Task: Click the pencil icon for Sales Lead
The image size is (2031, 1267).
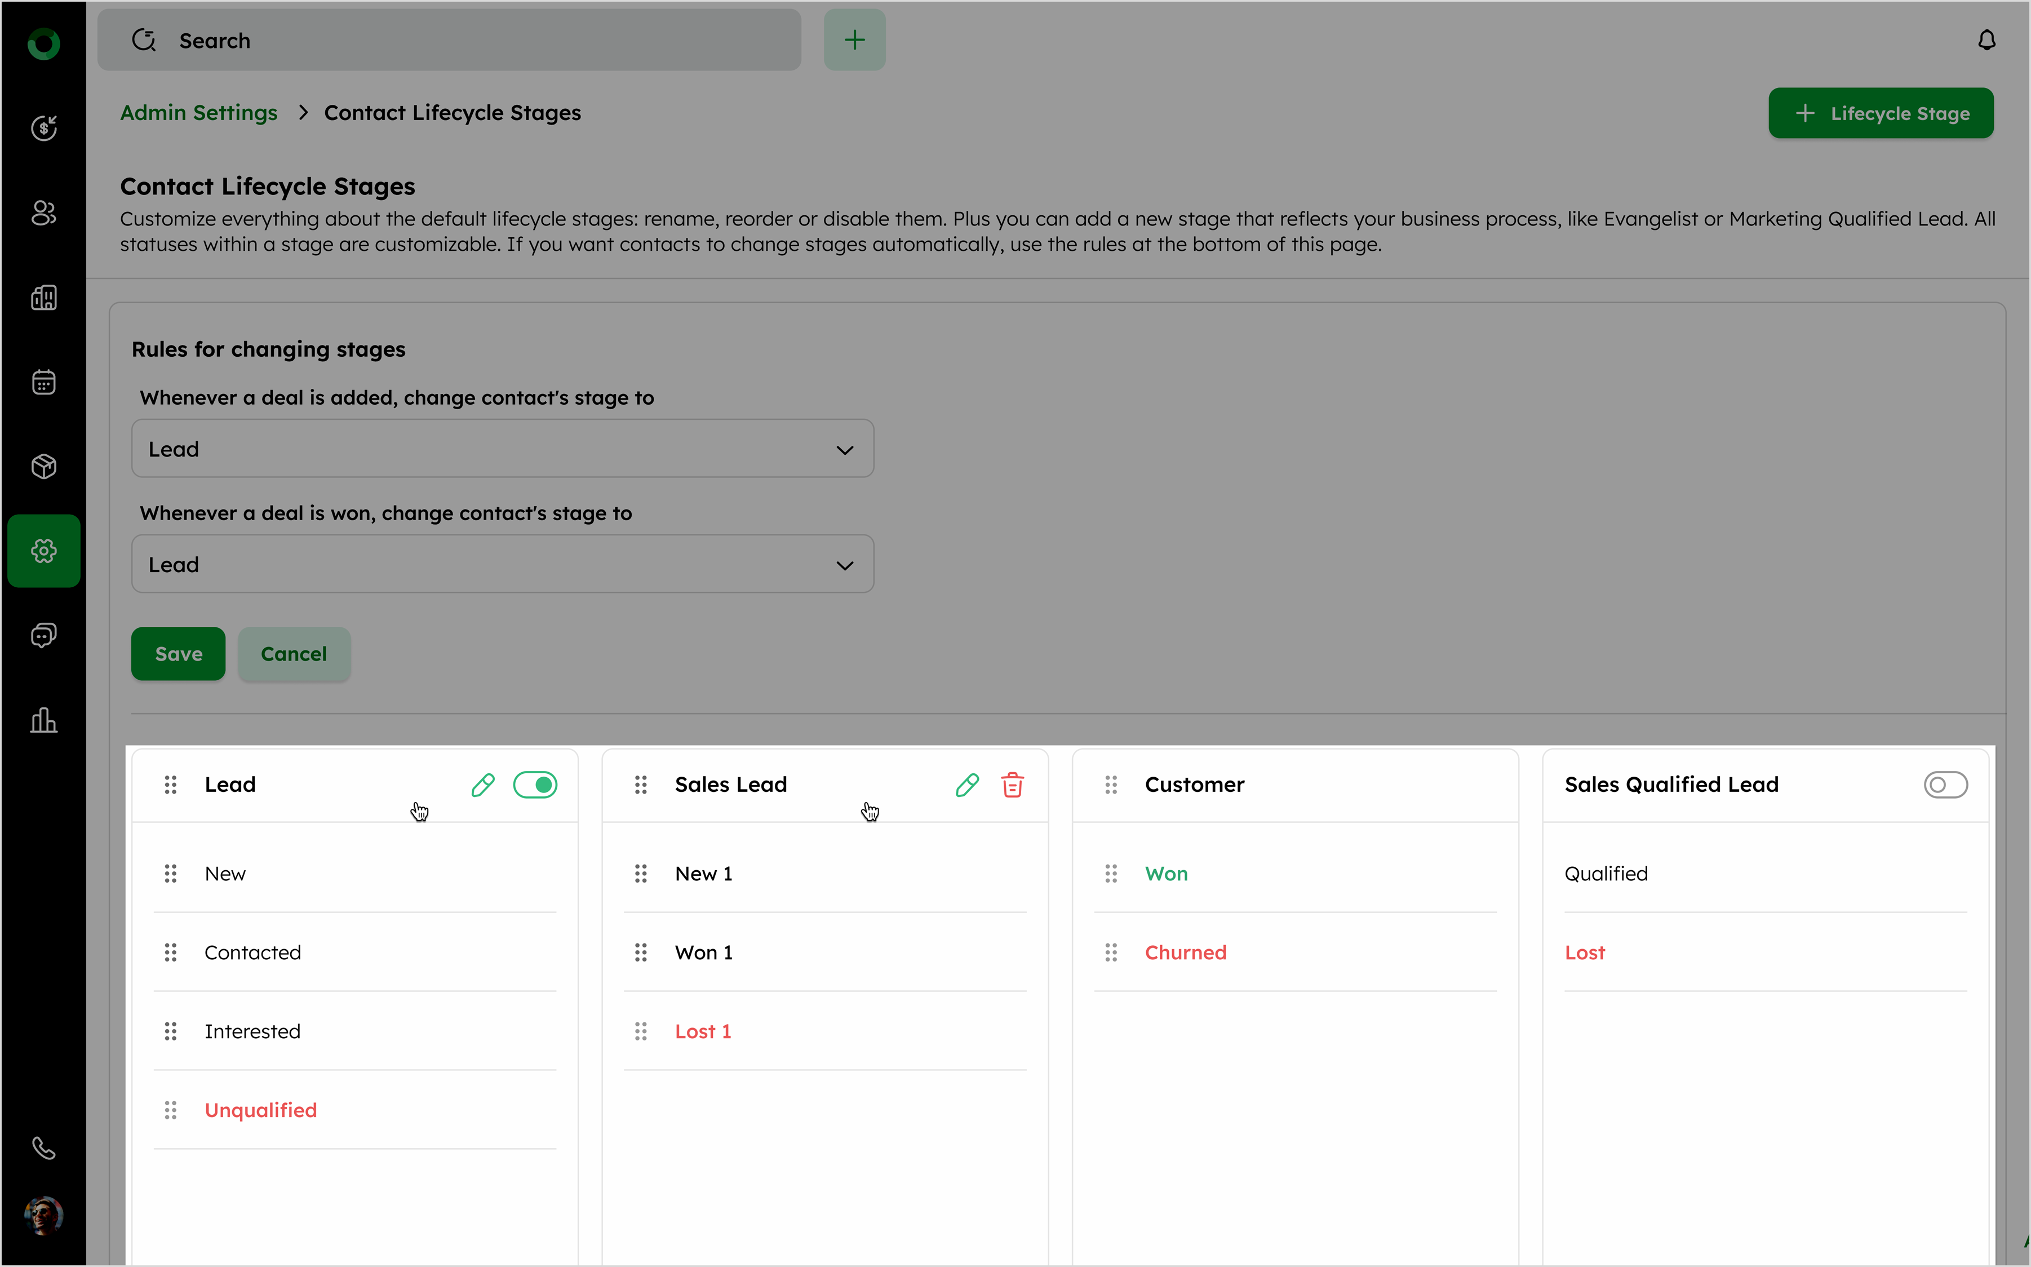Action: [x=967, y=785]
